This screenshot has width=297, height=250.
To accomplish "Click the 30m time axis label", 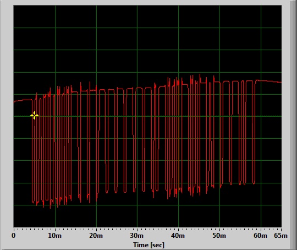I will [x=137, y=236].
